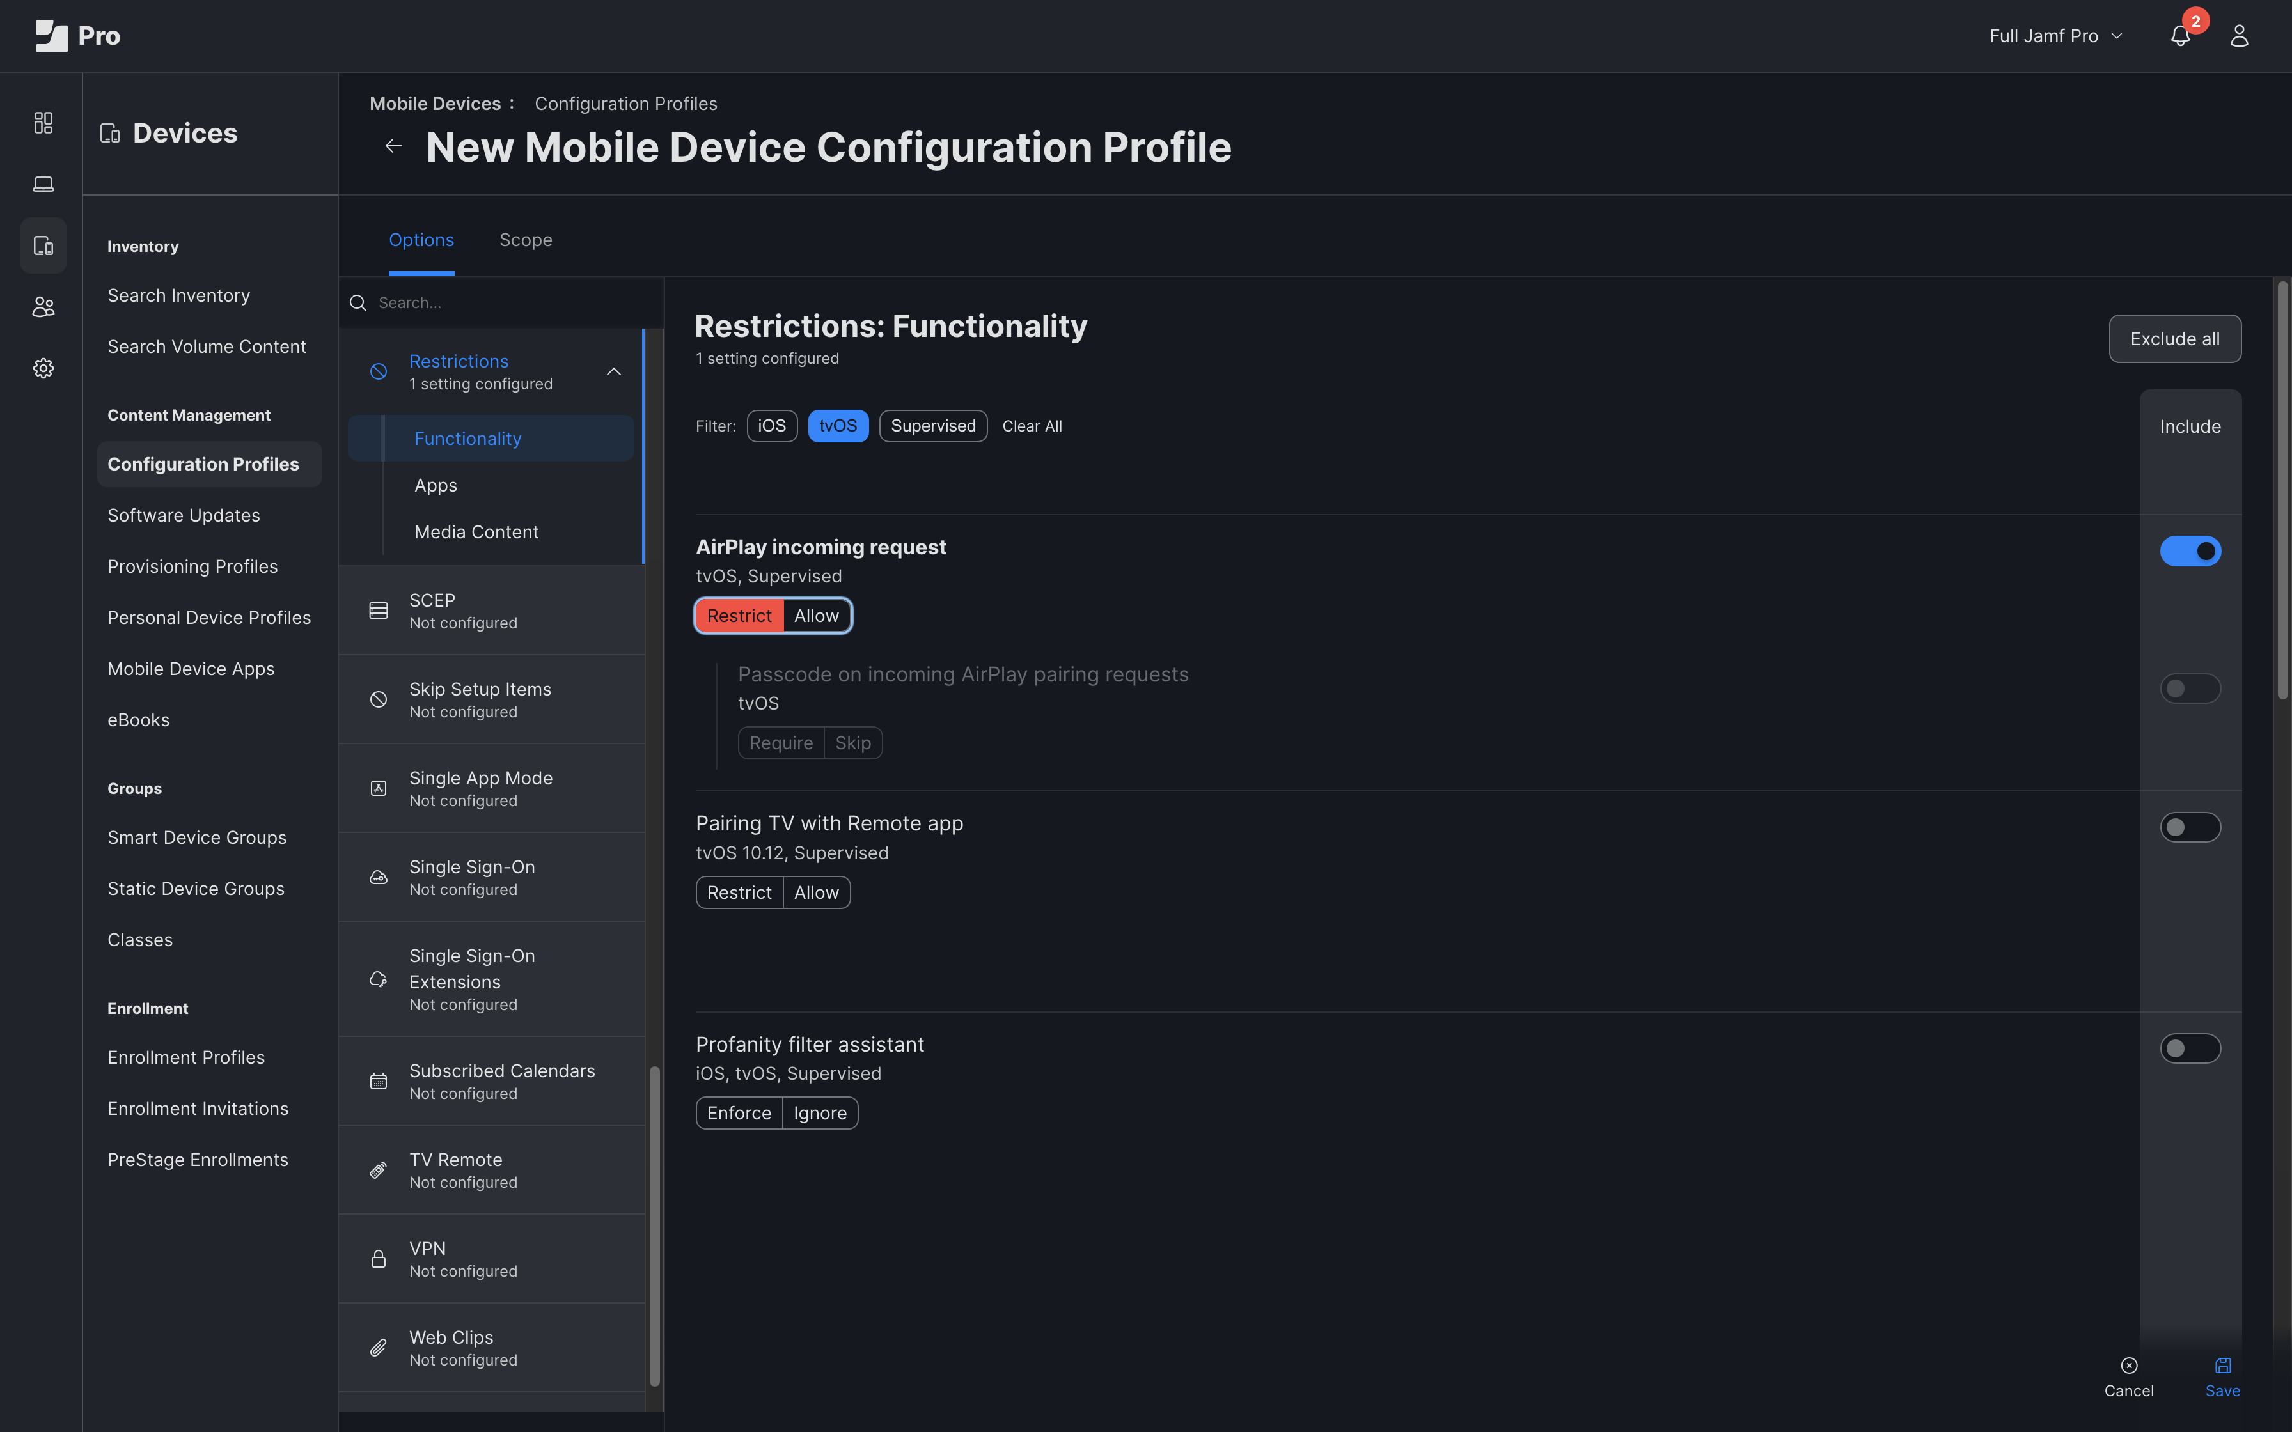2292x1432 pixels.
Task: Open Configuration Profiles in sidebar
Action: [209, 464]
